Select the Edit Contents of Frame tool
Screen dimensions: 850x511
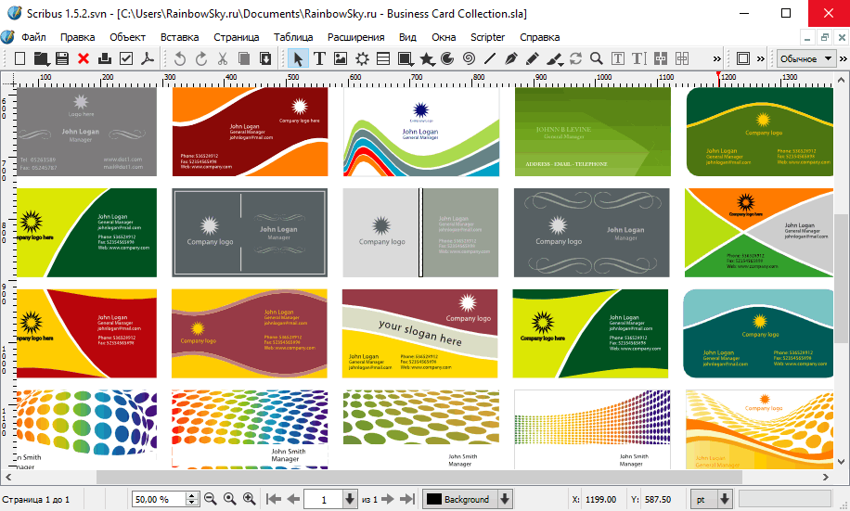pos(617,58)
